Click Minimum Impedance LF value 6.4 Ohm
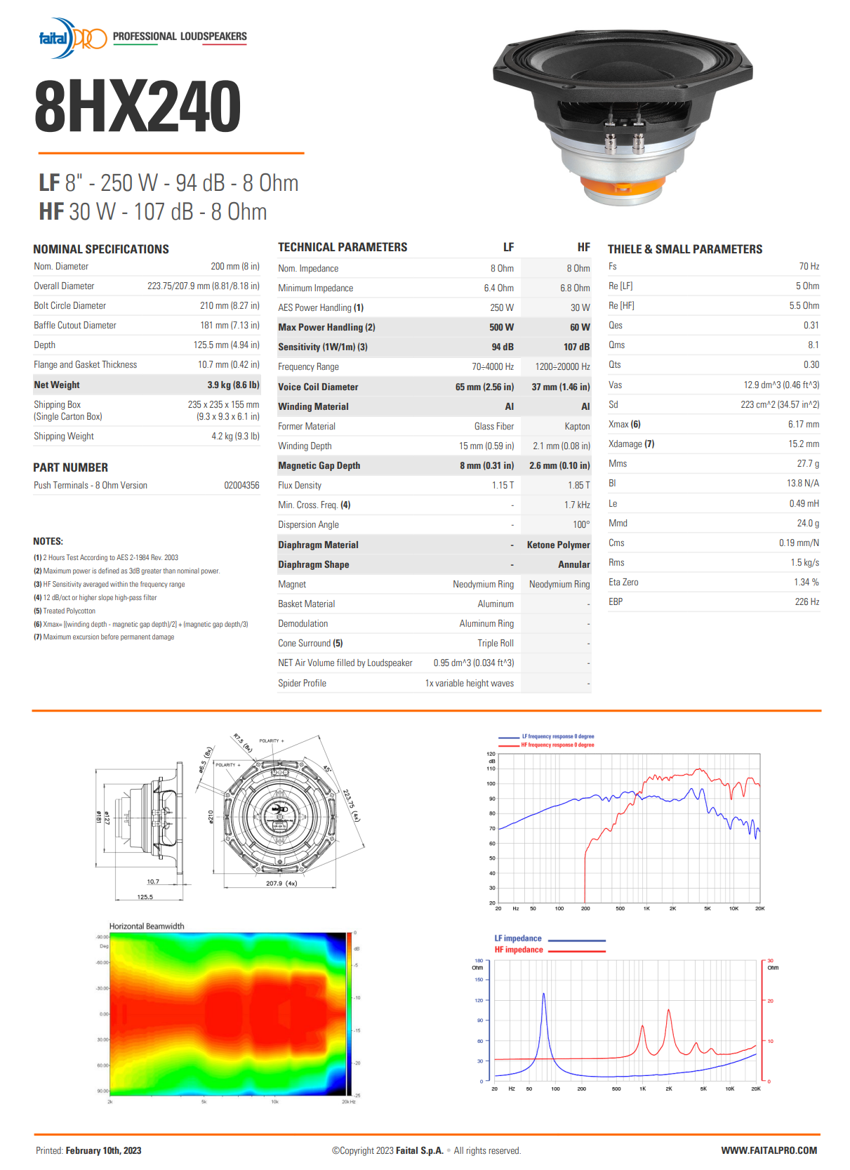This screenshot has width=850, height=1170. pyautogui.click(x=499, y=288)
